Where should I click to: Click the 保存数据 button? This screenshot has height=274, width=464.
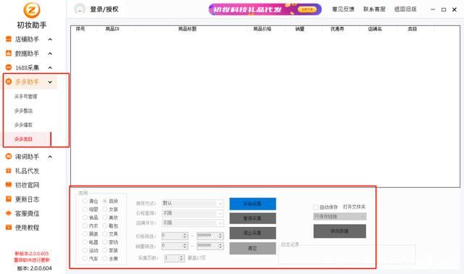click(x=340, y=231)
